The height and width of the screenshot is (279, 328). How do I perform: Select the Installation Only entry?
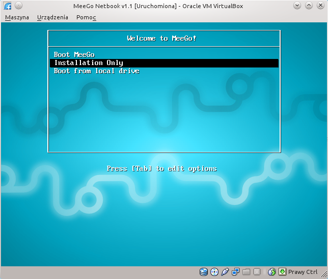click(164, 63)
